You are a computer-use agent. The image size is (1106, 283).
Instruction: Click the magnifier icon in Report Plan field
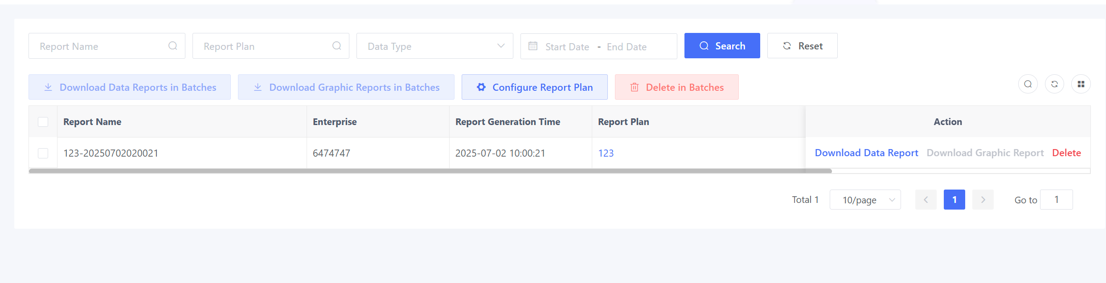(337, 46)
